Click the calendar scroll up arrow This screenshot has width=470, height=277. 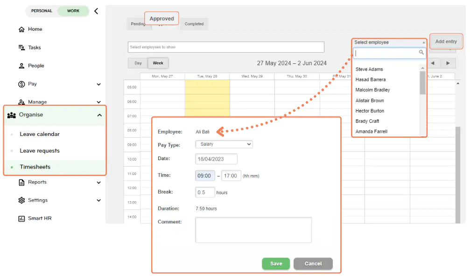(x=458, y=83)
